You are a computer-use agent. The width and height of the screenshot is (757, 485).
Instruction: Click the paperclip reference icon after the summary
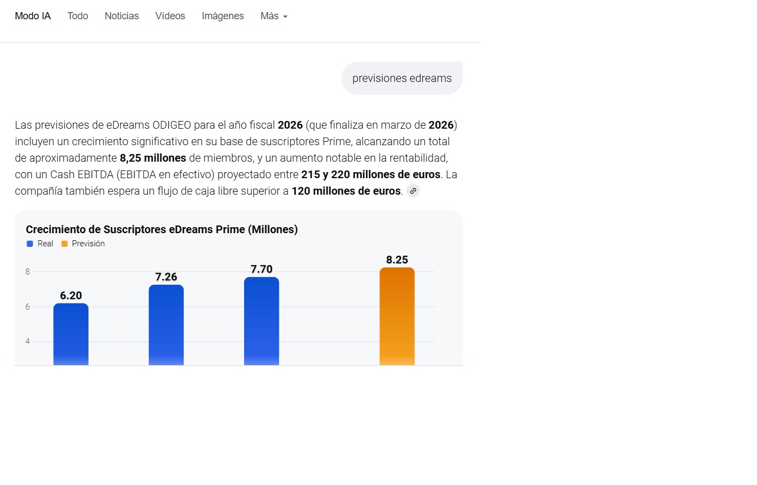[413, 190]
